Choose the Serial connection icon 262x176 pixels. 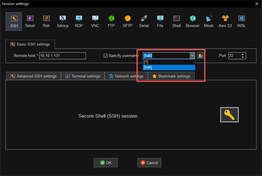[x=144, y=21]
